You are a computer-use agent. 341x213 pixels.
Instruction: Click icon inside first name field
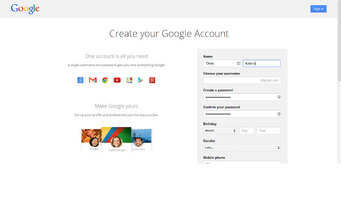coord(238,63)
